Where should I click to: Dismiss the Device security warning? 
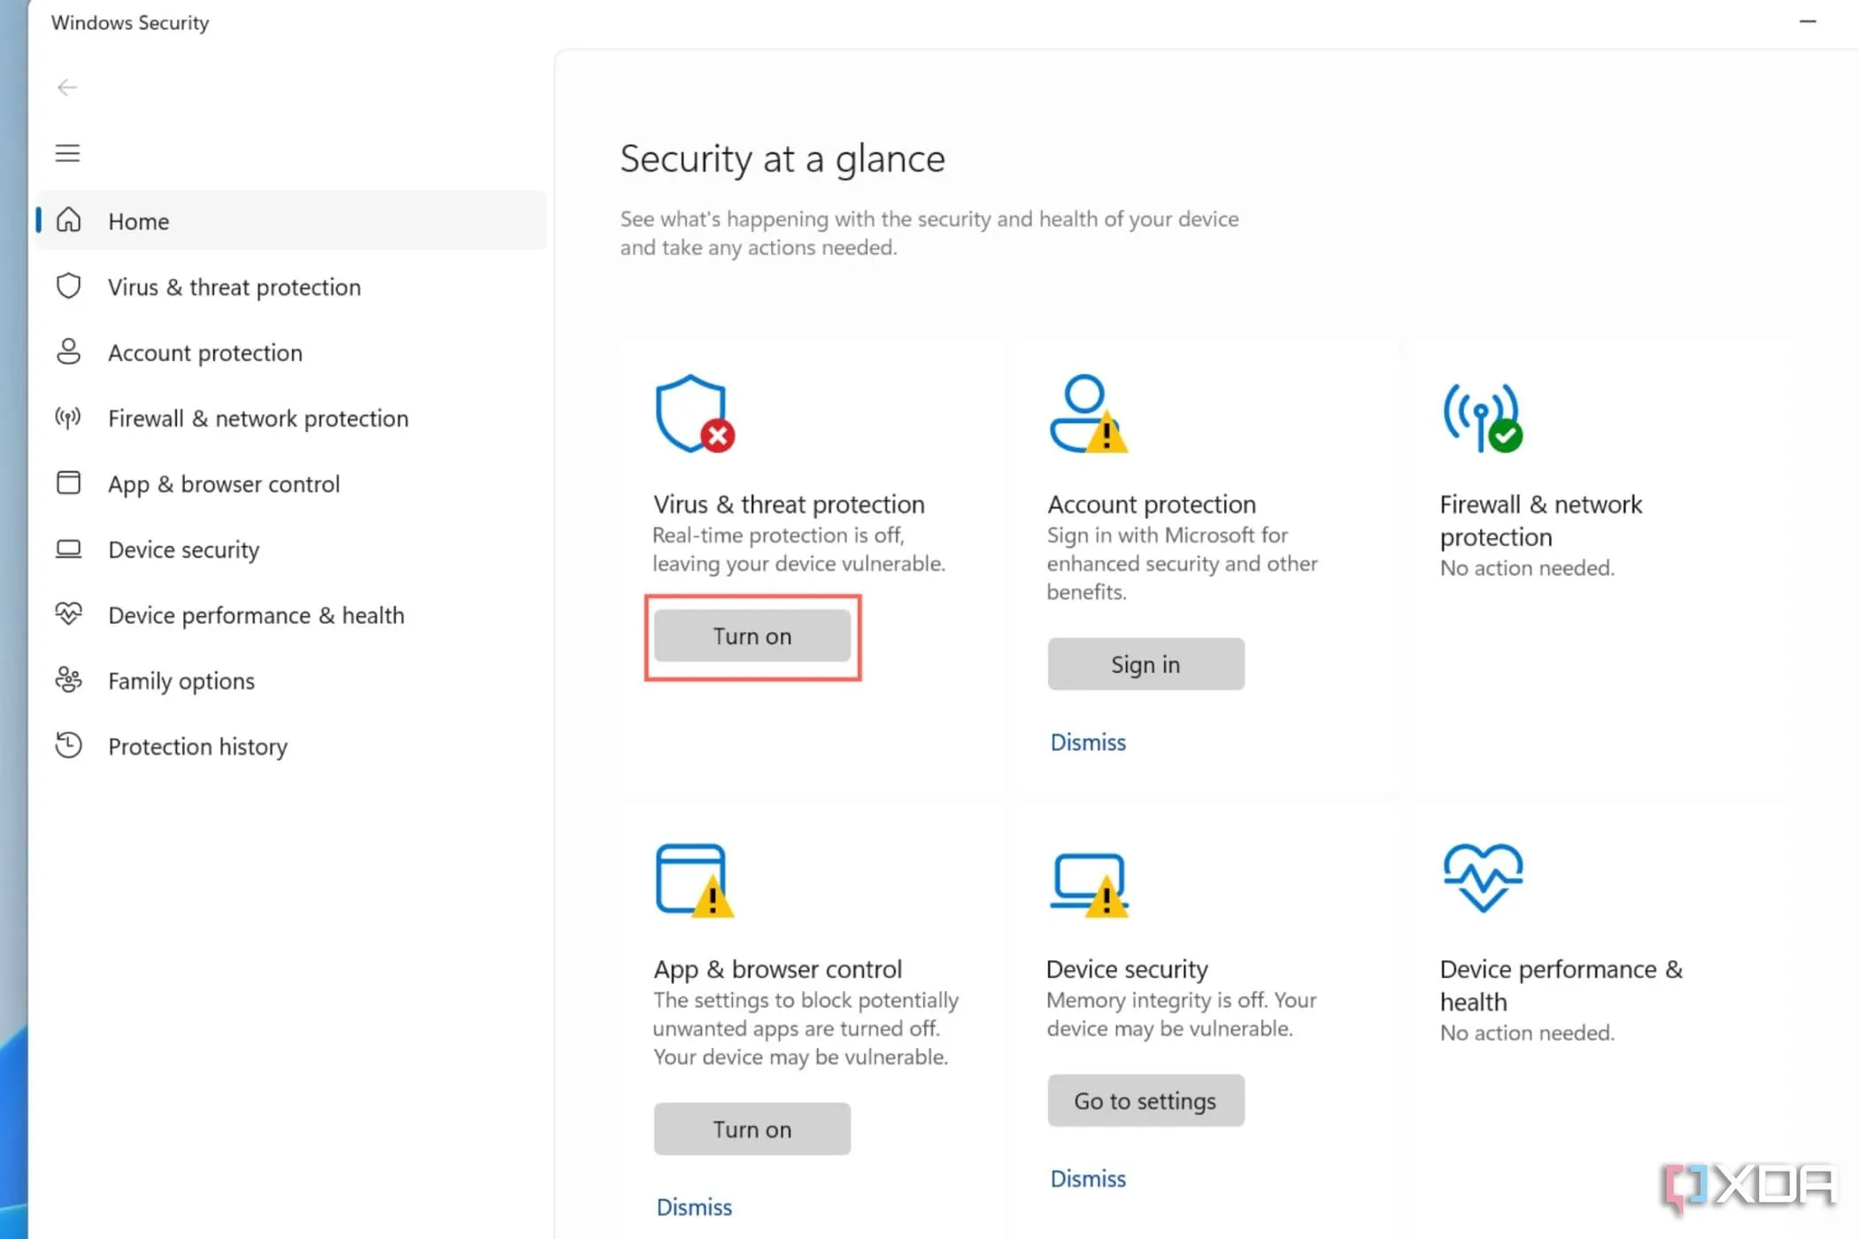pyautogui.click(x=1087, y=1179)
